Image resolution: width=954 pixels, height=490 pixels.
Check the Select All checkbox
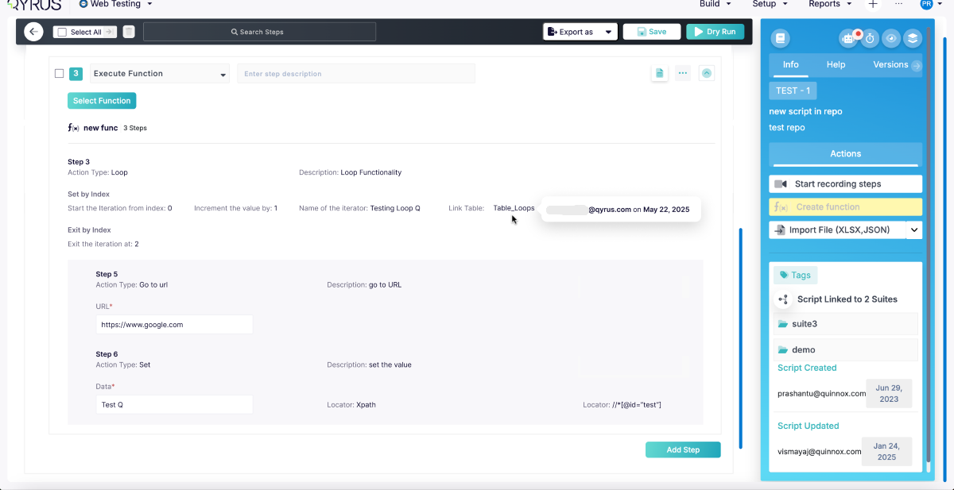pos(62,33)
